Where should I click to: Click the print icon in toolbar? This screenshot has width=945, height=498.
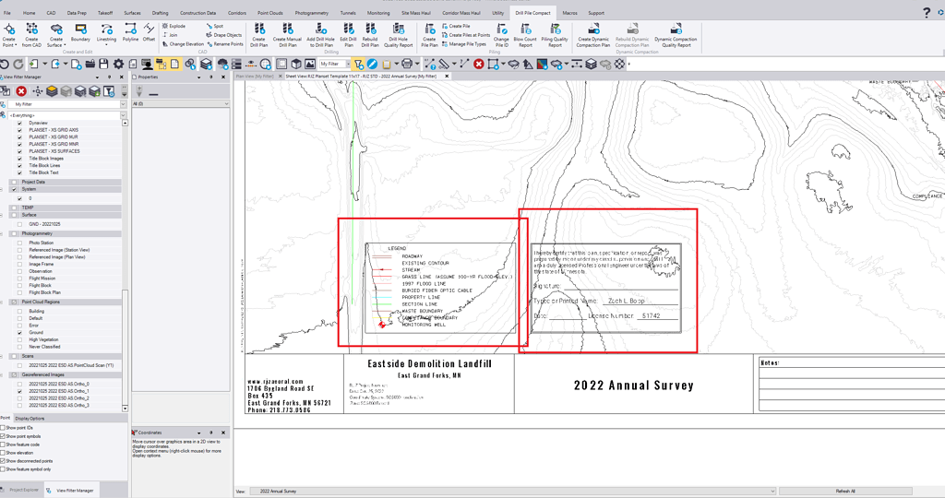[x=407, y=64]
